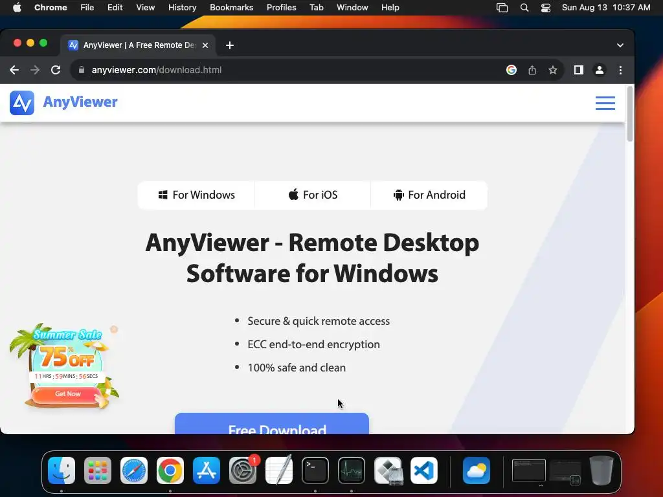Click the address bar URL
Image resolution: width=663 pixels, height=497 pixels.
tap(157, 70)
